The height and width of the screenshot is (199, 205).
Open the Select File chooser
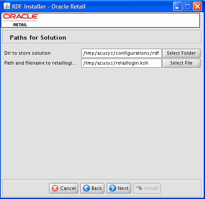[181, 63]
